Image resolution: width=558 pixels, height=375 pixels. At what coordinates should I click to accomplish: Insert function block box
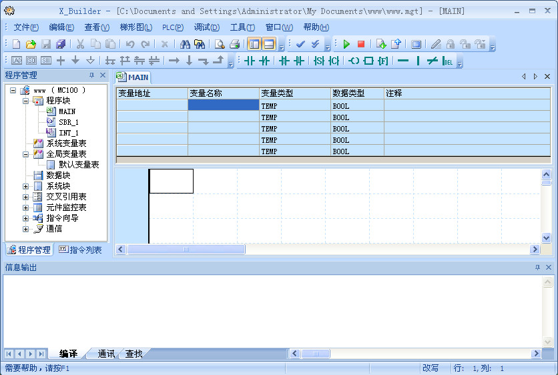pos(368,61)
